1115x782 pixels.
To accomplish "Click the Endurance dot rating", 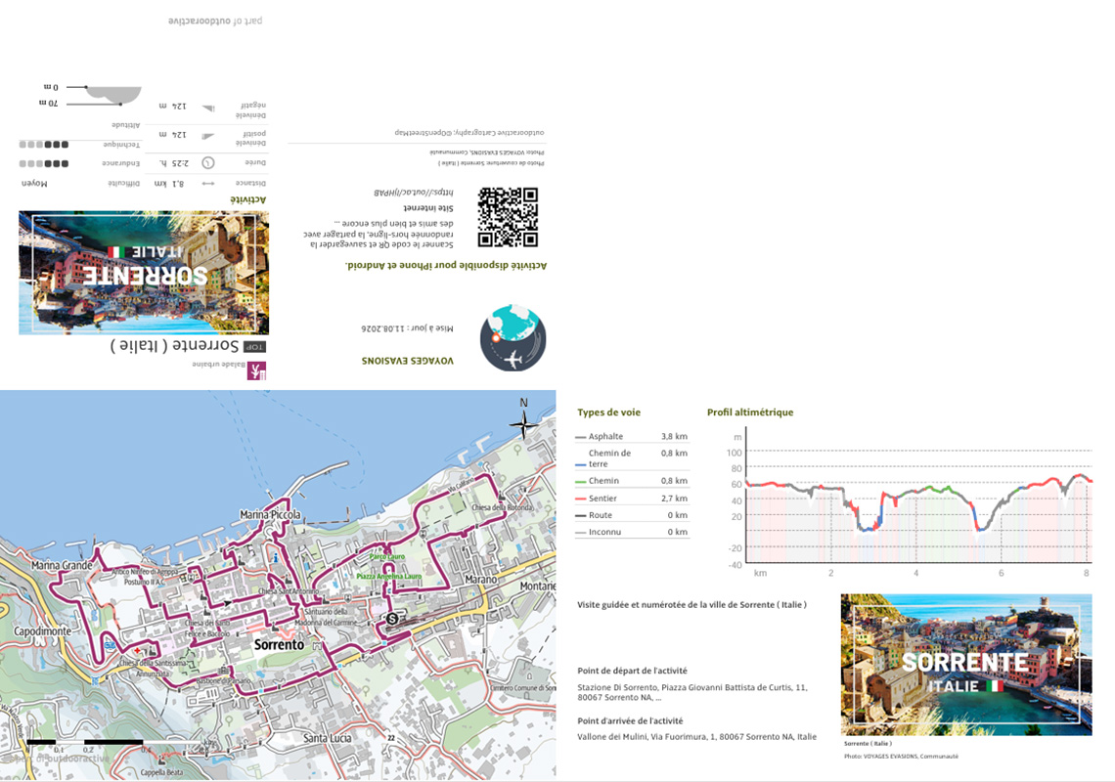I will click(44, 163).
